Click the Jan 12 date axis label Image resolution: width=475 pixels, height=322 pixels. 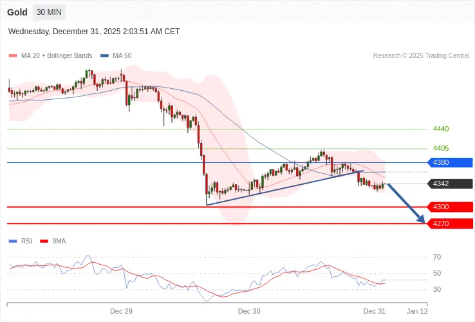[416, 311]
